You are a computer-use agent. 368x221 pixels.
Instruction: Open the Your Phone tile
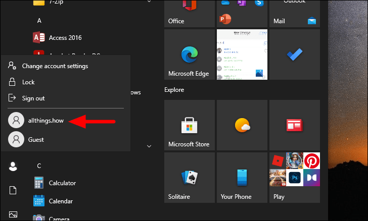pyautogui.click(x=242, y=178)
